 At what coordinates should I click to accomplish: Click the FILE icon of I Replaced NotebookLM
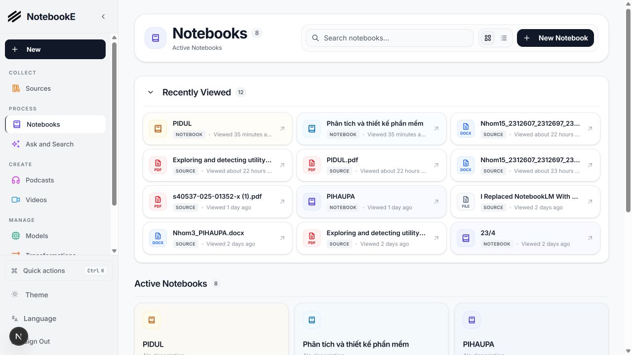(x=466, y=202)
